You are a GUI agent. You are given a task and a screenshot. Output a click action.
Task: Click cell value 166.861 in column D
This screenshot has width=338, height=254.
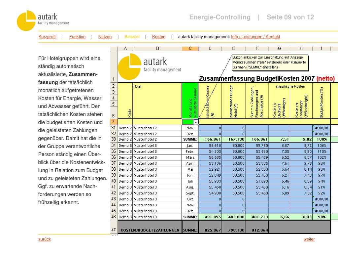click(210, 140)
